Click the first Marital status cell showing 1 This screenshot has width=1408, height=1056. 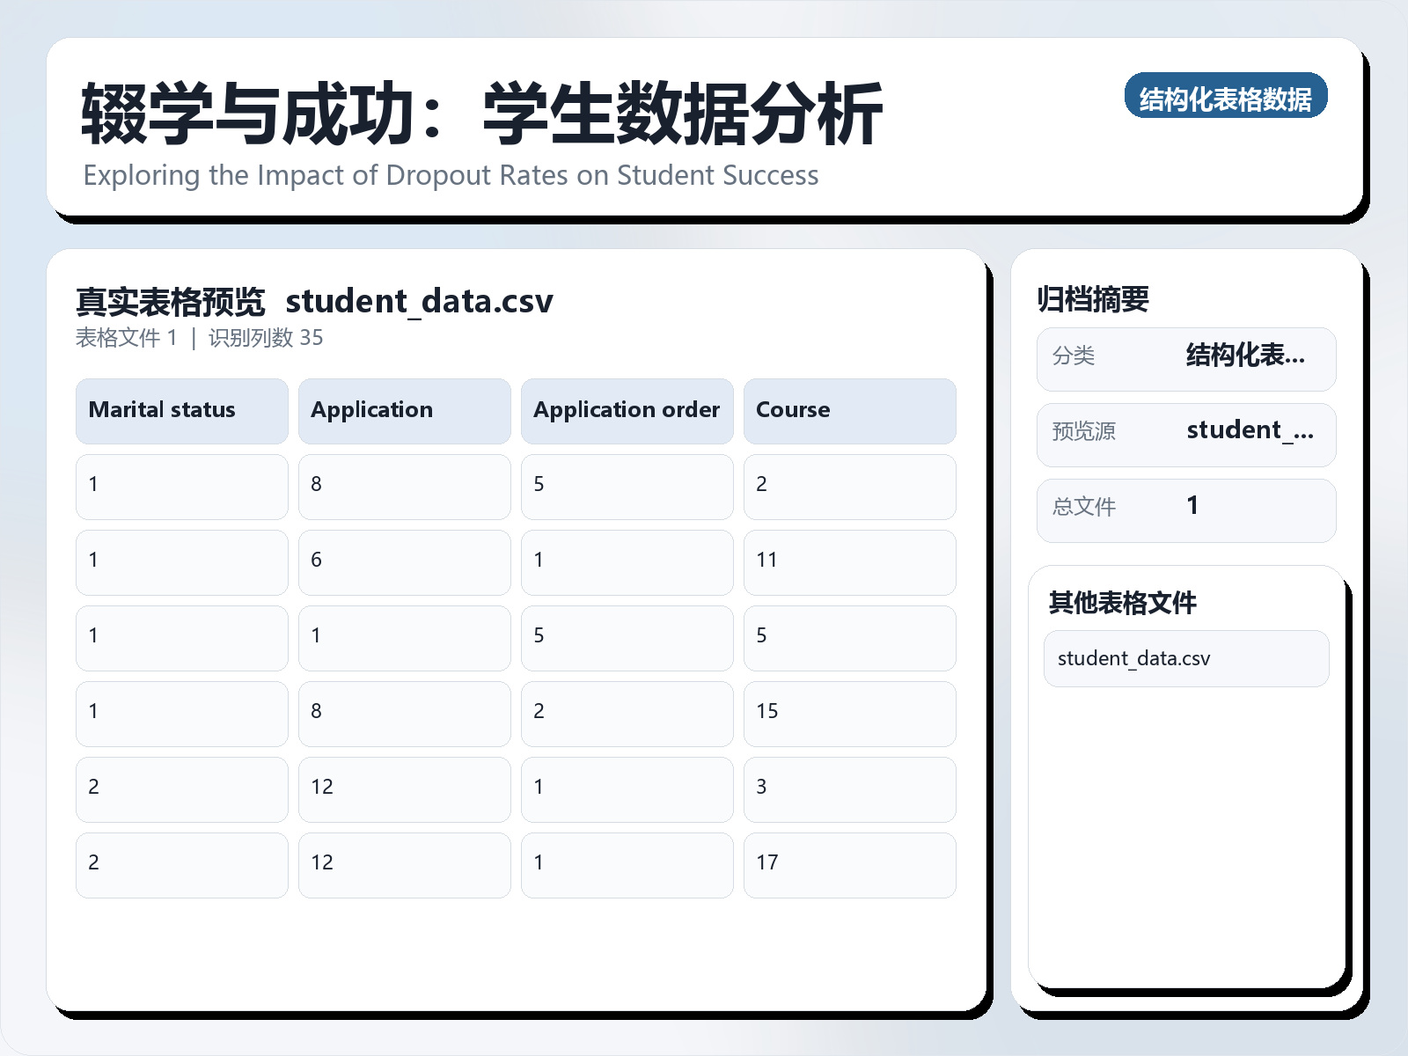tap(181, 487)
